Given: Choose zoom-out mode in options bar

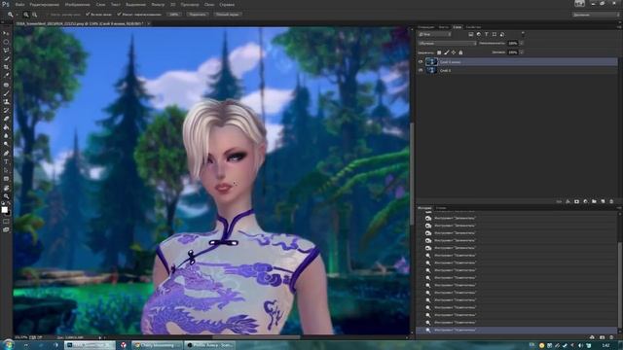Looking at the screenshot, I should coord(35,15).
